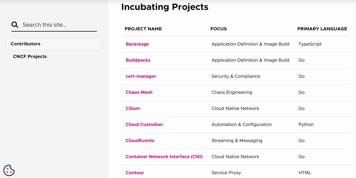The height and width of the screenshot is (178, 356).
Task: Open the CNCF Projects sidebar section
Action: pos(30,56)
